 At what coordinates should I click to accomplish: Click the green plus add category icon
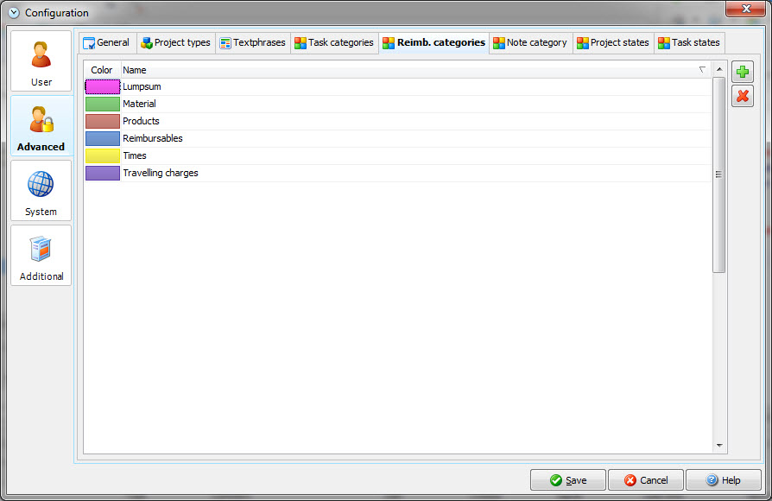point(743,73)
